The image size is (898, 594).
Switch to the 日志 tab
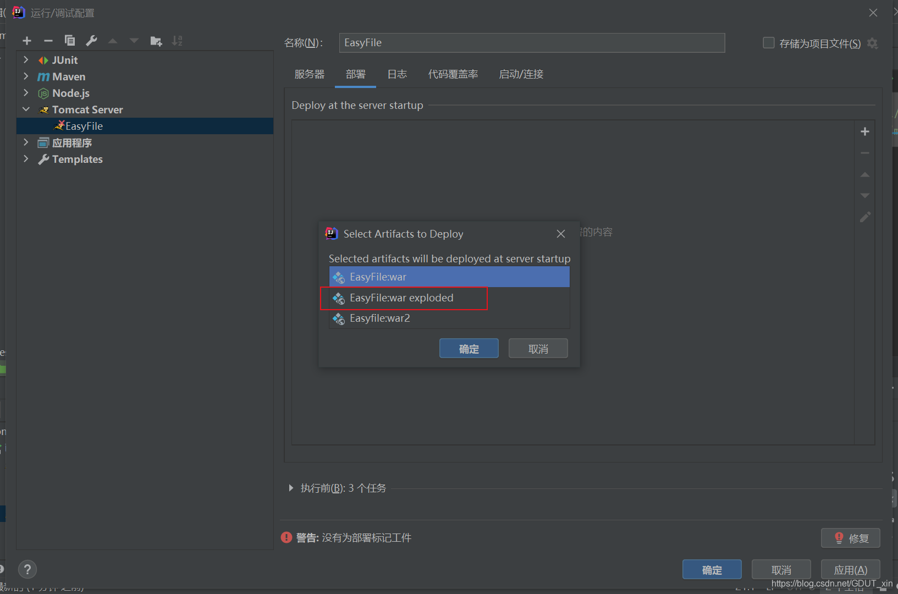pyautogui.click(x=397, y=74)
